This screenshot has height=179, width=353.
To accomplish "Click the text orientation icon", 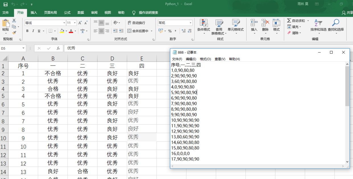I will point(115,23).
